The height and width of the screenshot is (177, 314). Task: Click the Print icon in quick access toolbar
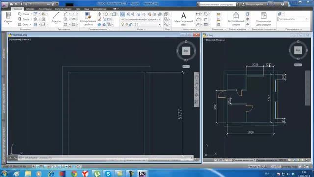point(26,4)
